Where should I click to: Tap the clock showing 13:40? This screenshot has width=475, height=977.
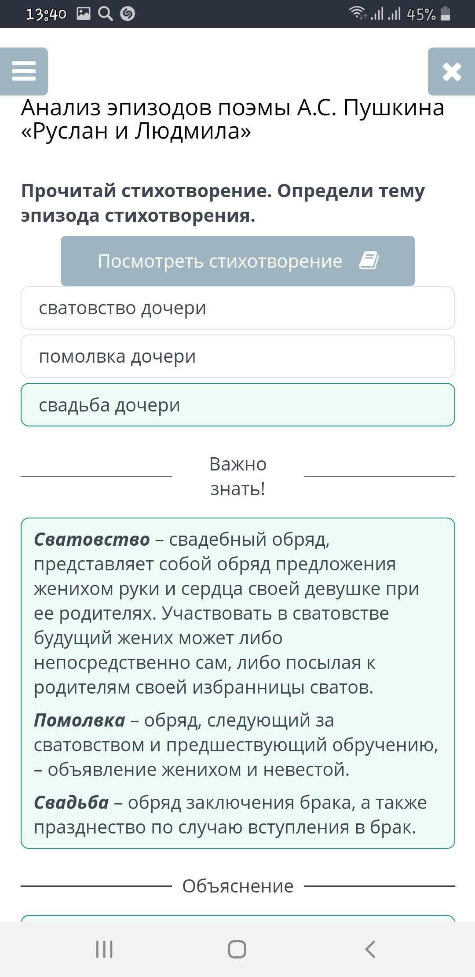pos(46,15)
